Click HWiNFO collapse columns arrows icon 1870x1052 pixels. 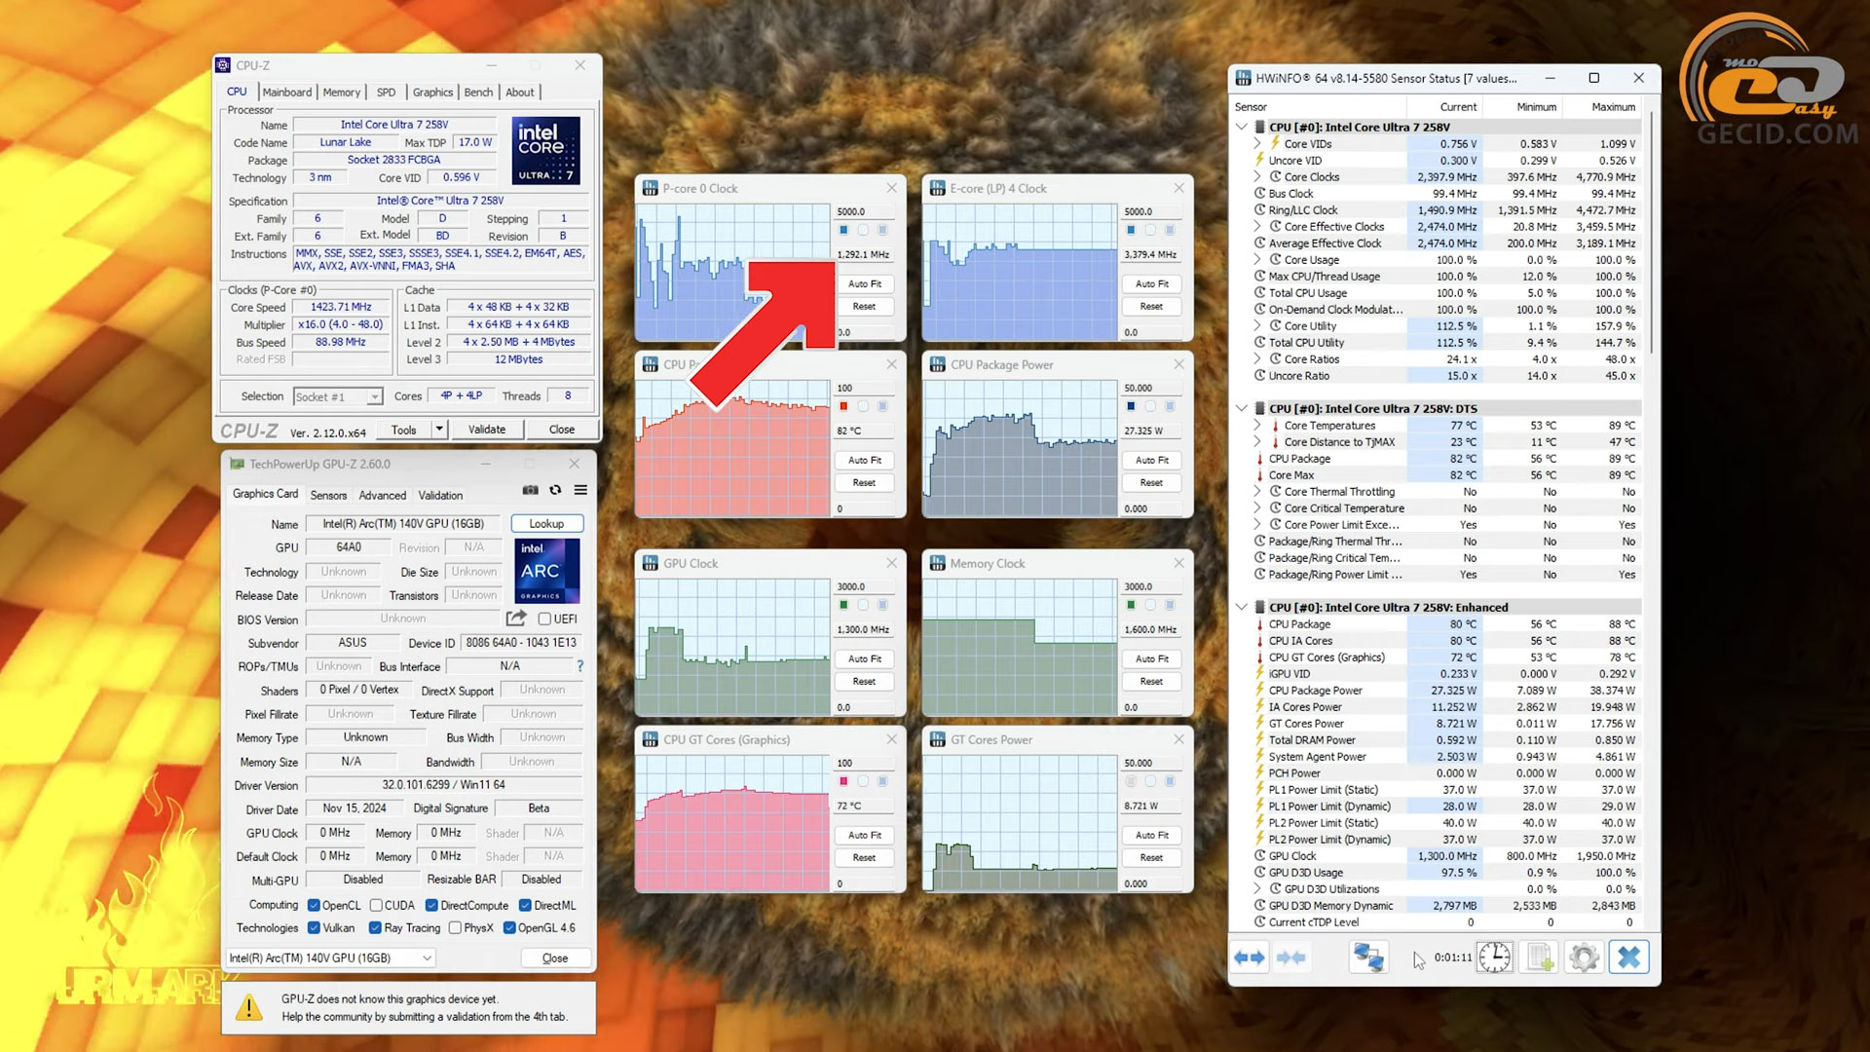(x=1290, y=958)
